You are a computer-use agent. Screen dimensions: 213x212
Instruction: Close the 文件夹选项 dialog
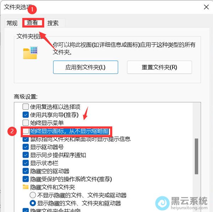pos(206,7)
